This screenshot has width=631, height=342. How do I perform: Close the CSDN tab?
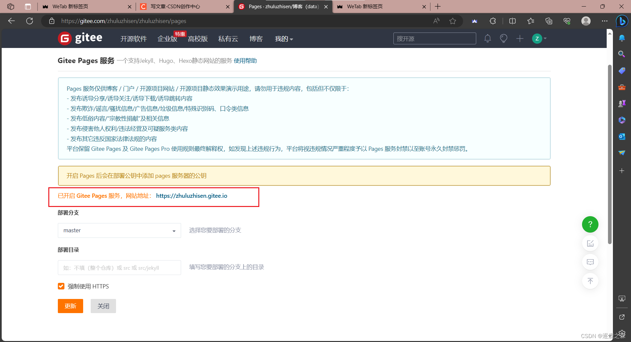tap(227, 7)
